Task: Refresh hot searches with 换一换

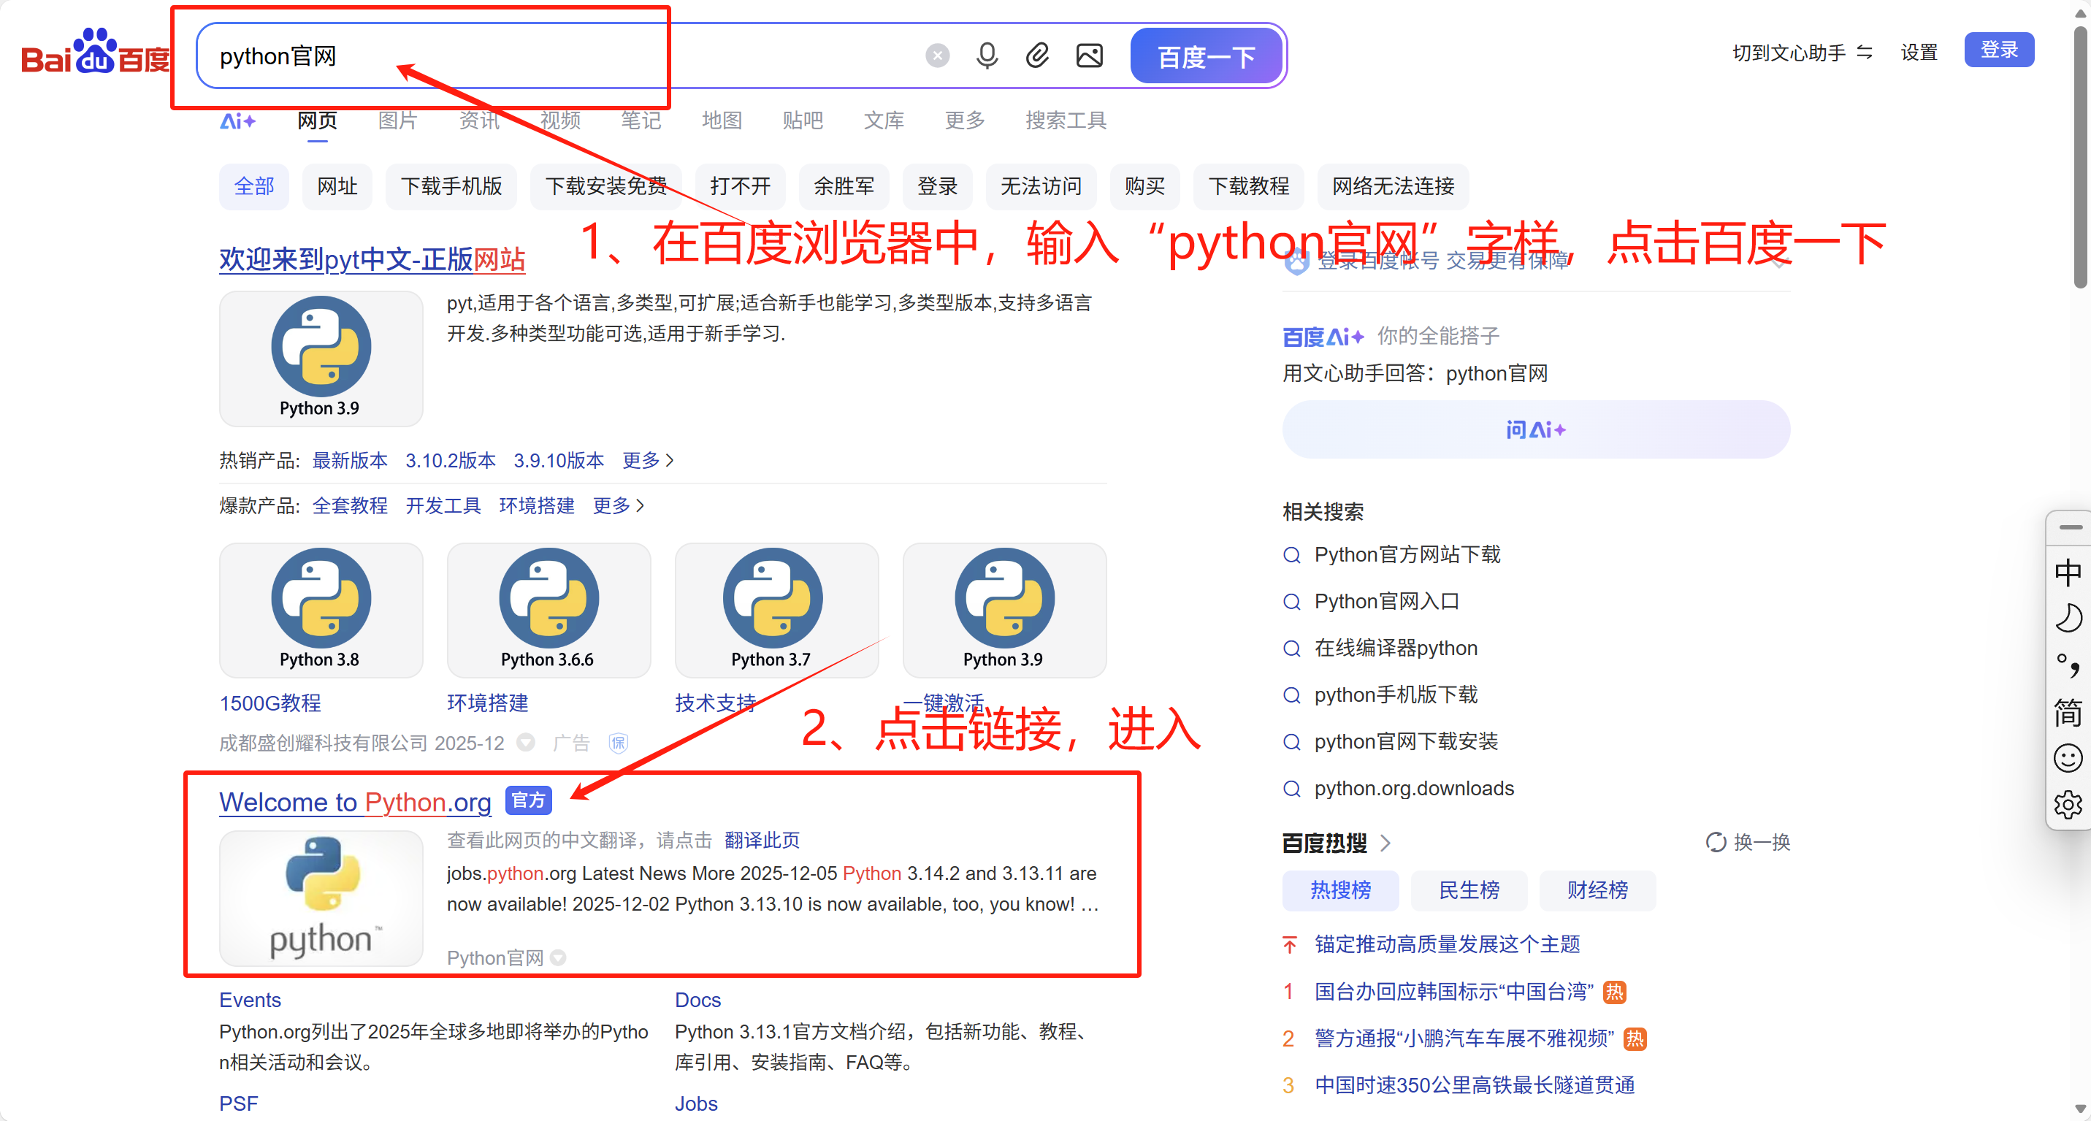Action: tap(1748, 842)
